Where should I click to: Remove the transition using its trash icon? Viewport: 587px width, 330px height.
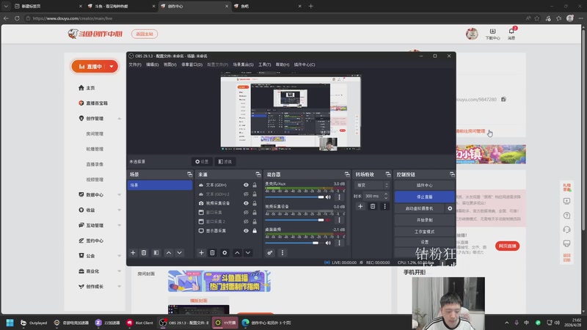pos(373,206)
